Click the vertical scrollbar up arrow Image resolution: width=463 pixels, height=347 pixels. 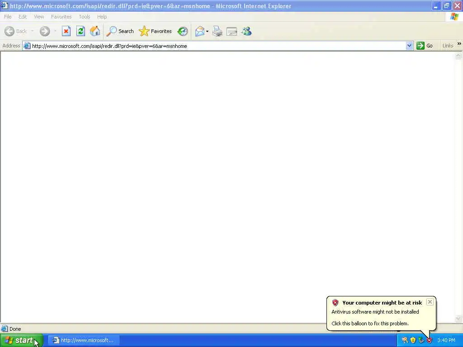[458, 56]
